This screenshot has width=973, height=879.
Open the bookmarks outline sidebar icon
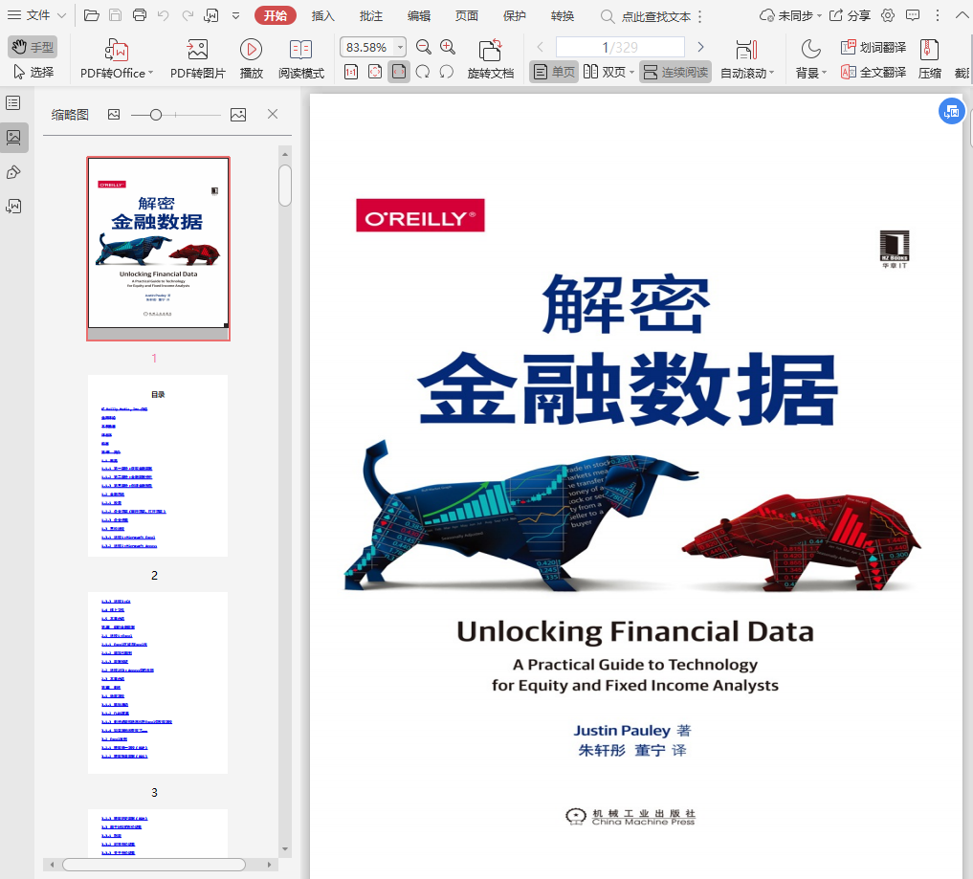coord(13,103)
